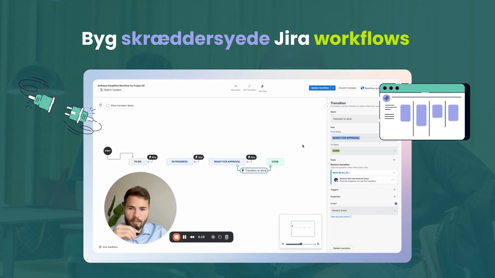
Task: Click Delete transition button
Action: pyautogui.click(x=342, y=248)
